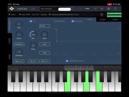The image size is (129, 97).
Task: Toggle the INSTRUMENT SCOPE checkbox
Action: point(67,61)
